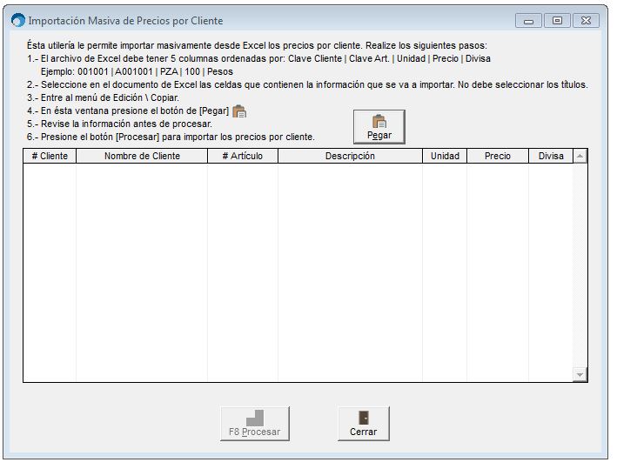The image size is (617, 469).
Task: Click the grid's vertical scrollbar track
Action: pos(580,265)
